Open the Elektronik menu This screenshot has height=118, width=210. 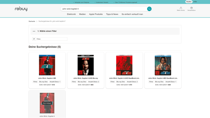71,14
